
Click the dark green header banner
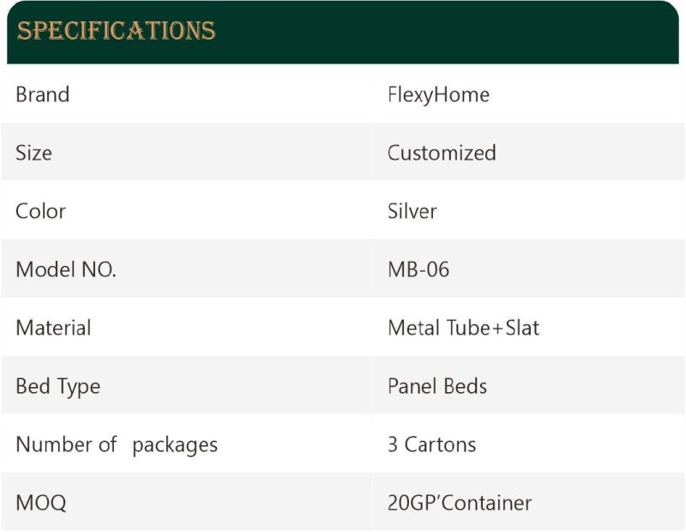pyautogui.click(x=342, y=33)
